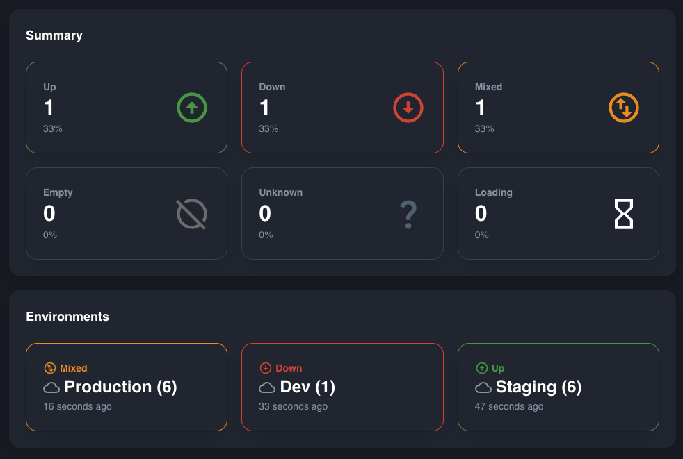683x459 pixels.
Task: Click the cloud icon beside Staging
Action: point(483,387)
